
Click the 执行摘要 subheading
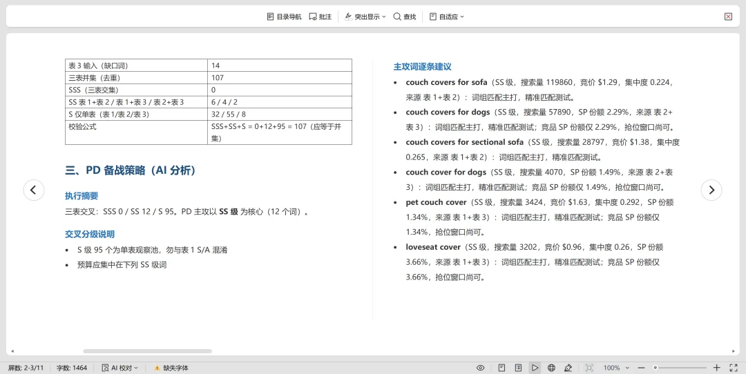click(x=82, y=196)
